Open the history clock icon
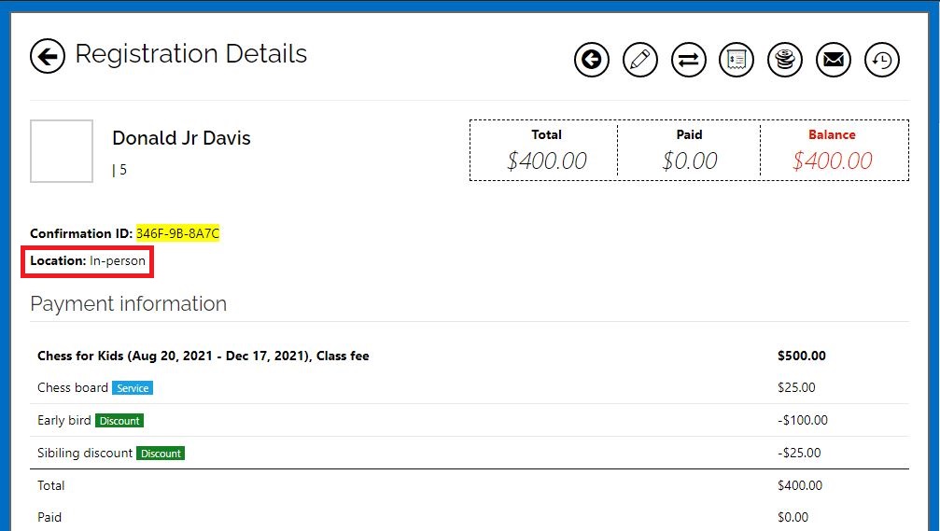 click(882, 61)
